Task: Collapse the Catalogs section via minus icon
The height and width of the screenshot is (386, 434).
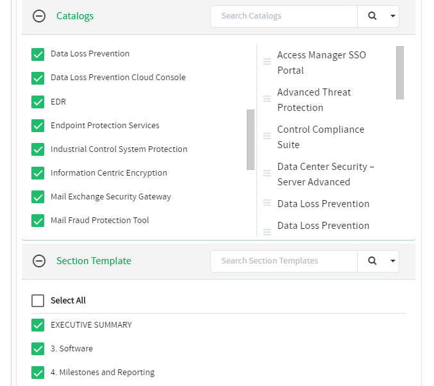Action: 39,16
